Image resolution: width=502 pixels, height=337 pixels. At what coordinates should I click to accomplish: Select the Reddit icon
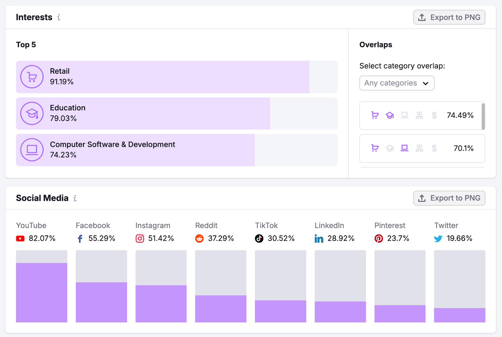pyautogui.click(x=200, y=238)
